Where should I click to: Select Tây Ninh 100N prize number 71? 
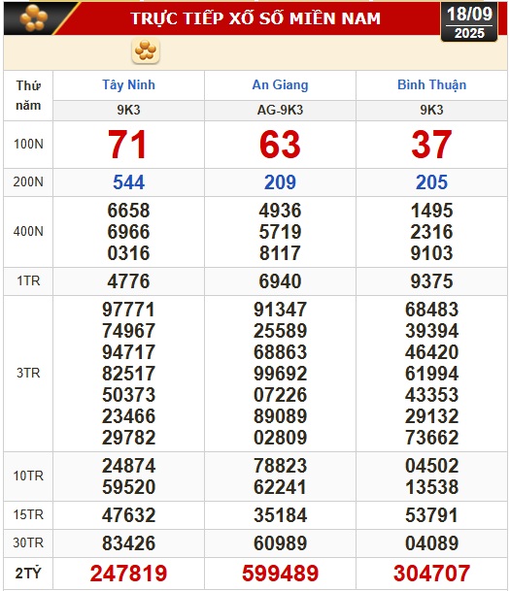point(127,145)
